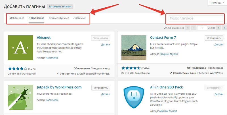Click the (2 474) ratings count

pos(145,68)
